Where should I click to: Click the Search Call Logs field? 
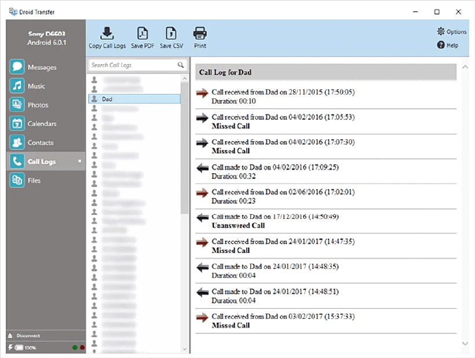click(x=137, y=65)
